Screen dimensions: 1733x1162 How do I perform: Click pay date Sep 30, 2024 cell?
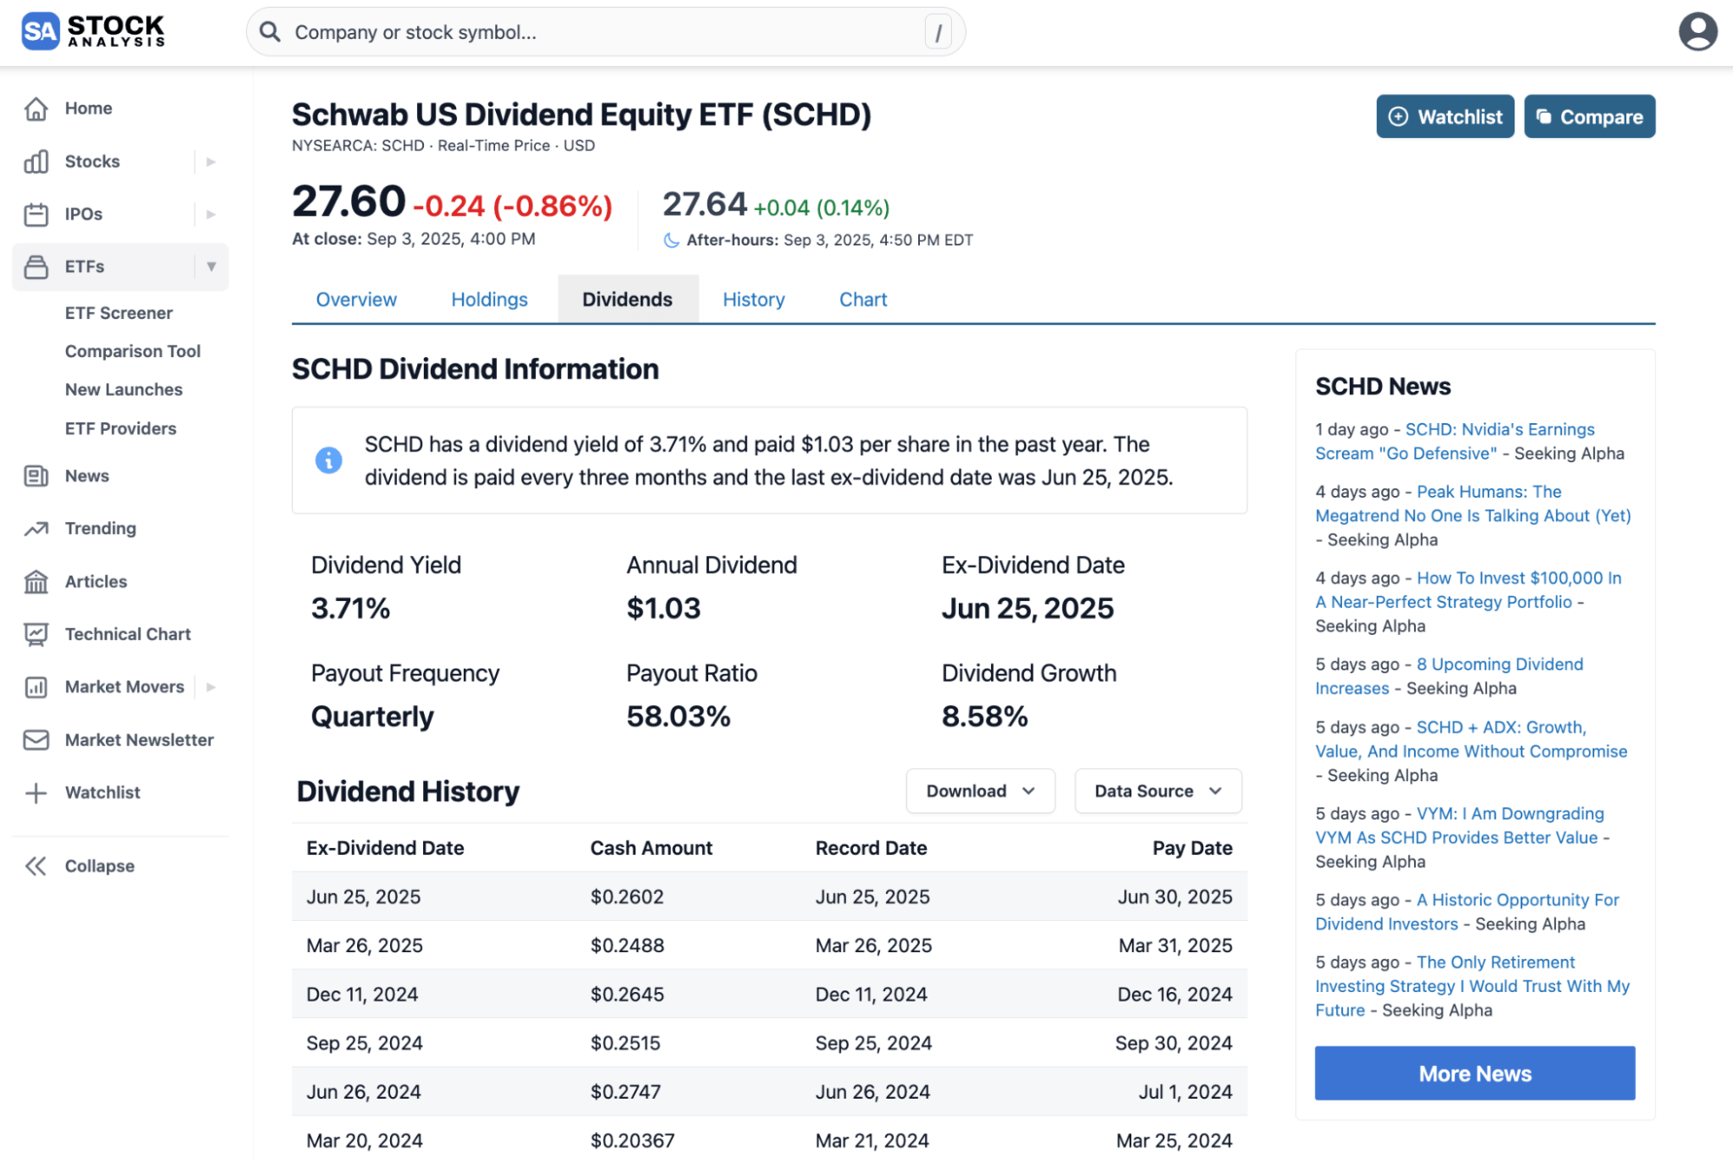[1174, 1043]
